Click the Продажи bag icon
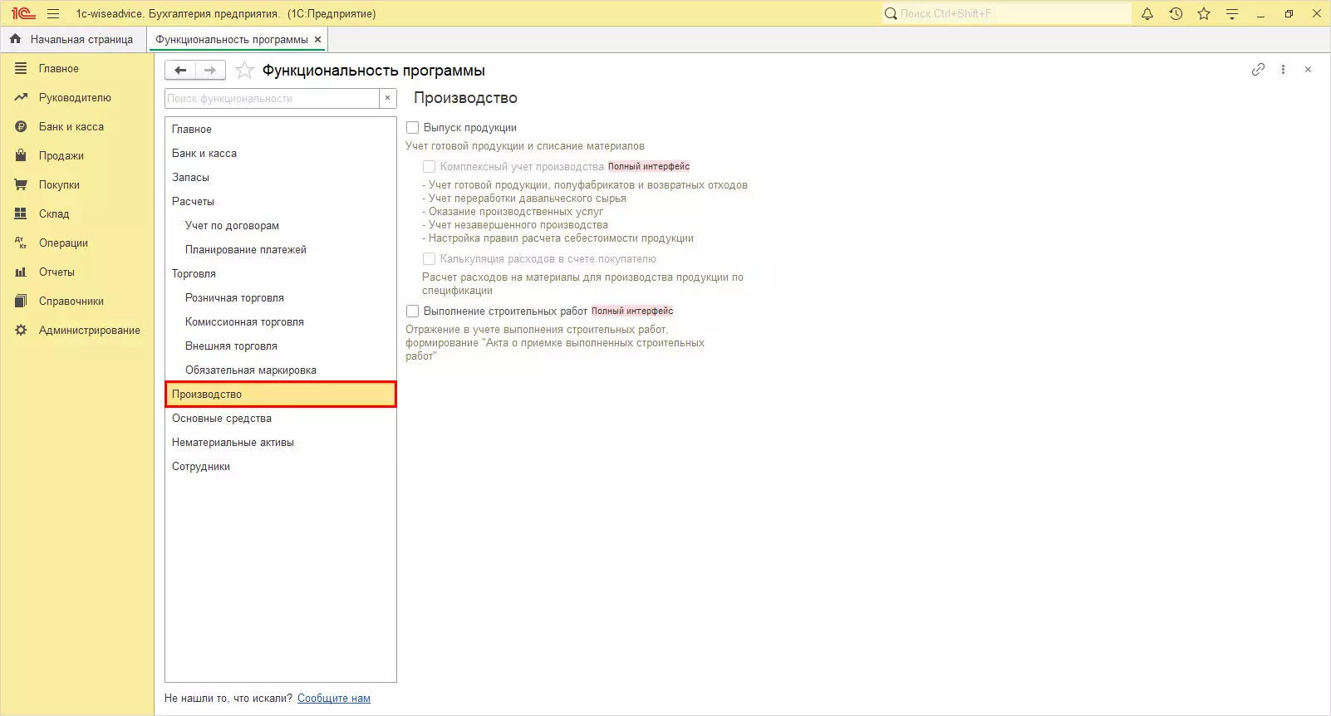The height and width of the screenshot is (716, 1331). (x=21, y=155)
